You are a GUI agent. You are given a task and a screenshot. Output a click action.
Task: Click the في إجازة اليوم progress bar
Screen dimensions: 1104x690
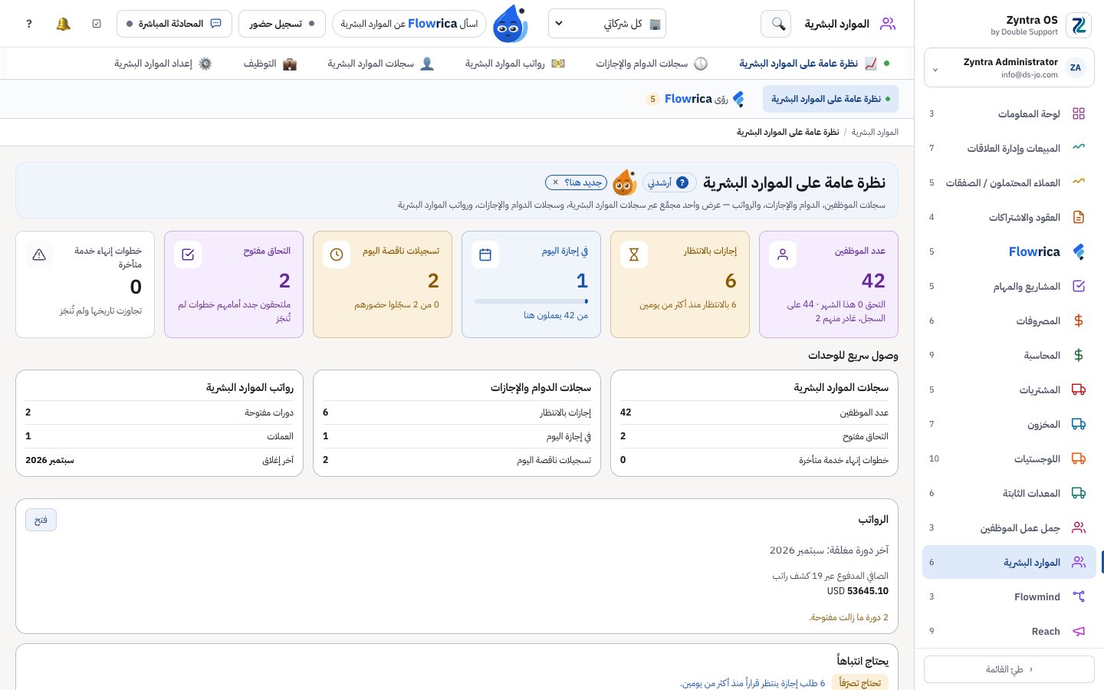point(531,301)
